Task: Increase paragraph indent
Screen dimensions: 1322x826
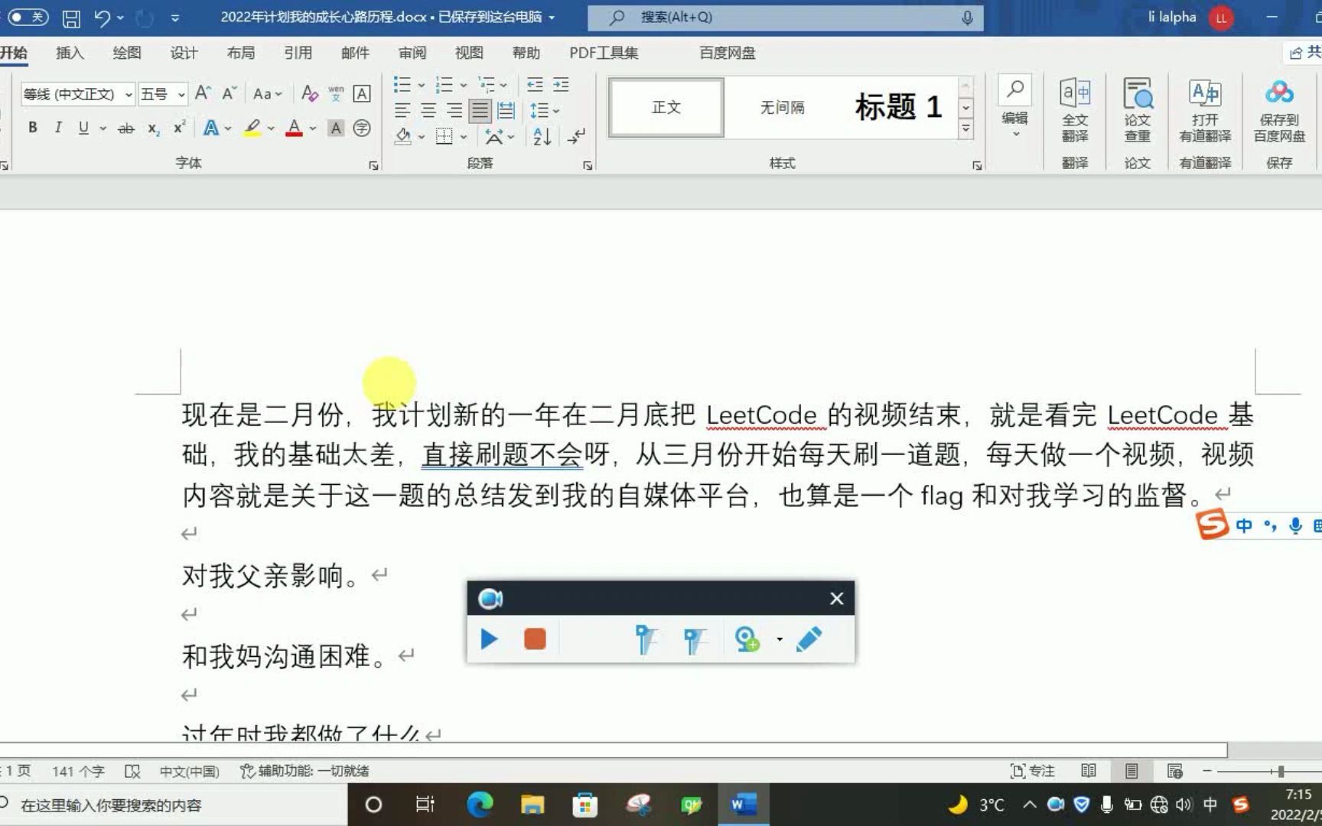Action: [x=561, y=84]
